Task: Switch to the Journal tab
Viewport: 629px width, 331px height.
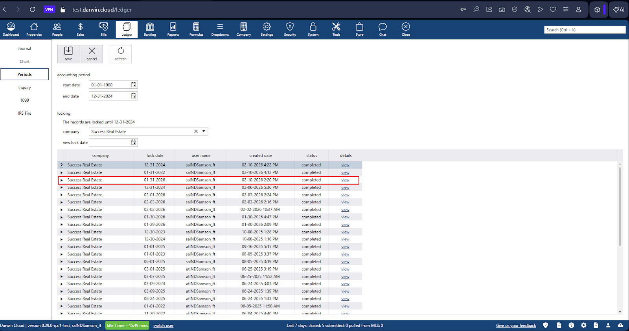Action: click(x=24, y=49)
